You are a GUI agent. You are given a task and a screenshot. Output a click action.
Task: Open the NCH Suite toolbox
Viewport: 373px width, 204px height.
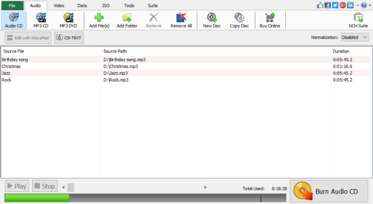(x=358, y=21)
